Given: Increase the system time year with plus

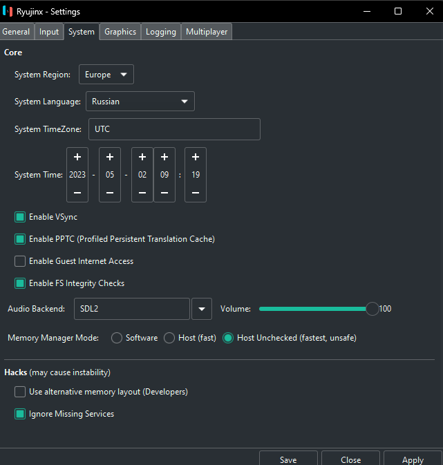Looking at the screenshot, I should point(77,157).
